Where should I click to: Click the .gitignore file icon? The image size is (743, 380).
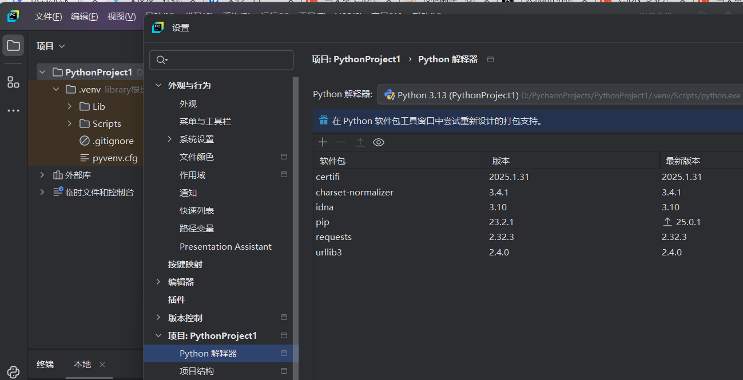85,141
